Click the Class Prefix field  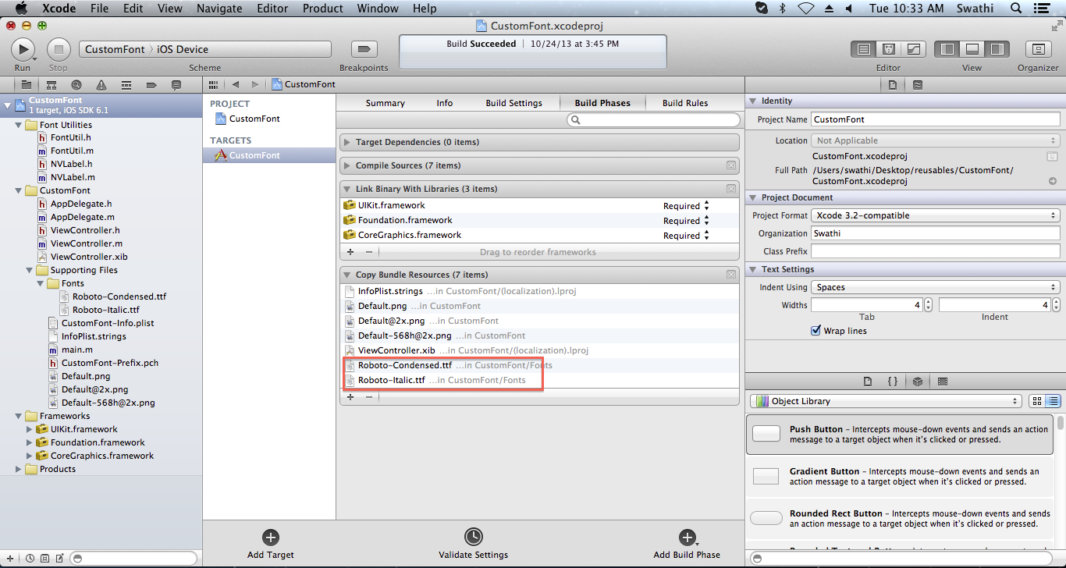(935, 251)
